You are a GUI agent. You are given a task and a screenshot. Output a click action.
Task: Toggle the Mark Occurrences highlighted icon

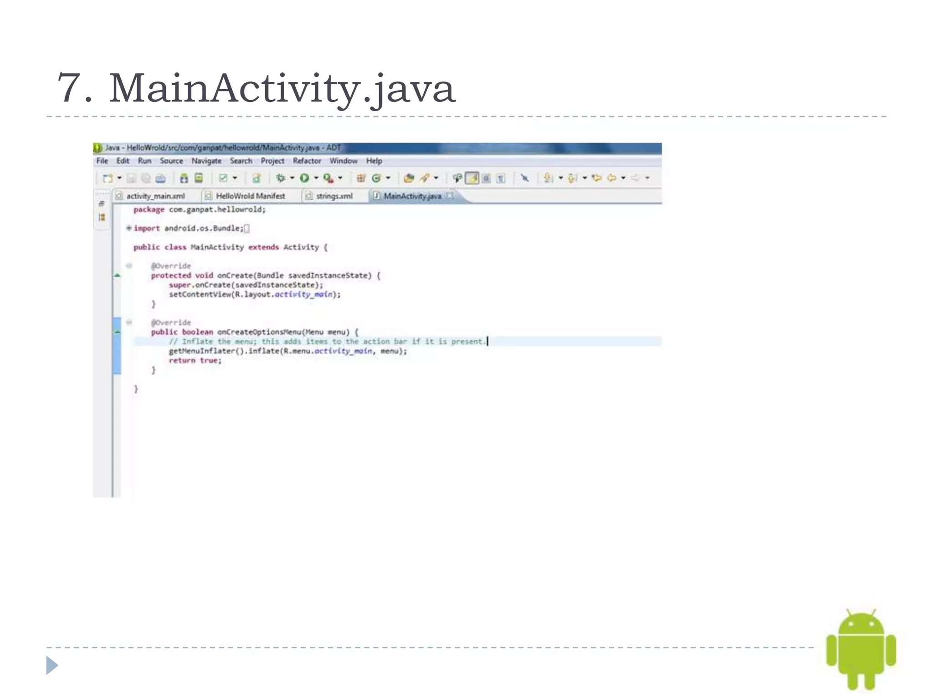[472, 178]
